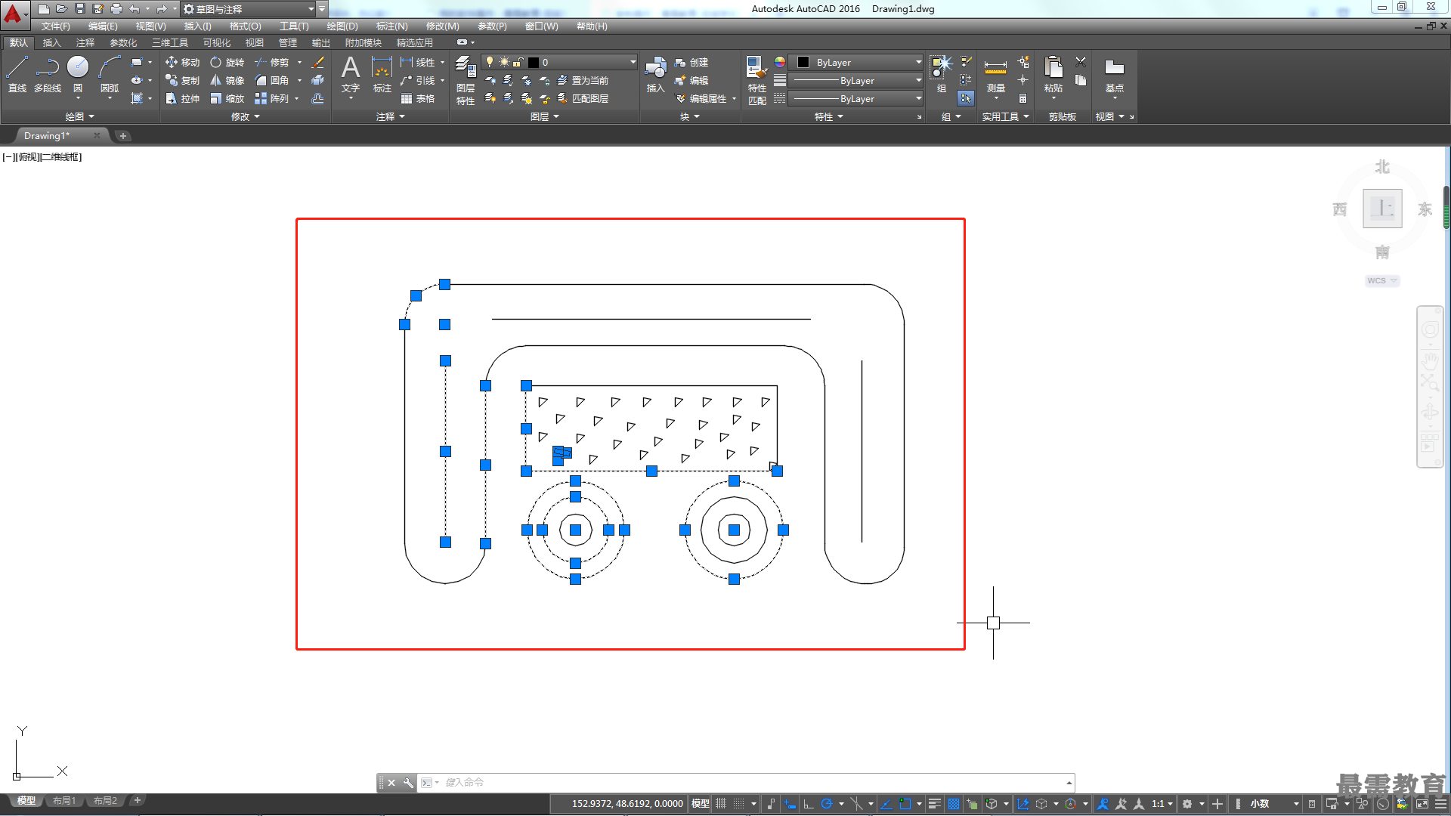Select the Arc (圆弧) tool
Screen dimensions: 1451x816
point(110,74)
